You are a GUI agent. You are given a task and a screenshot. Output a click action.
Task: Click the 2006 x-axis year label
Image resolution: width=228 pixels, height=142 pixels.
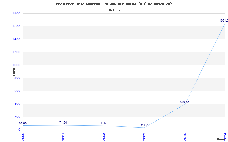[23, 137]
